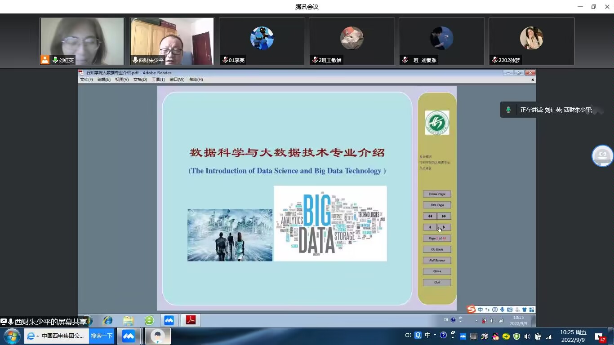Open the Windows Start orb
614x345 pixels.
[x=11, y=336]
